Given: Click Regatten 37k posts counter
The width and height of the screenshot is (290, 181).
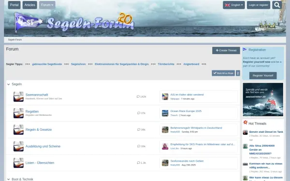Looking at the screenshot, I should (141, 113).
